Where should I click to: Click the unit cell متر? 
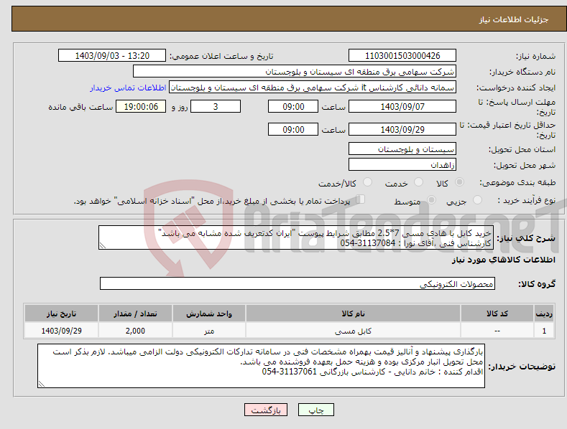tap(209, 331)
